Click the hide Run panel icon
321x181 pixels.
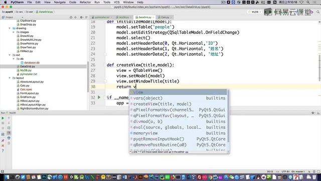pyautogui.click(x=318, y=113)
